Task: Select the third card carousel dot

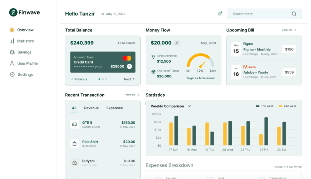Action: 106,79
